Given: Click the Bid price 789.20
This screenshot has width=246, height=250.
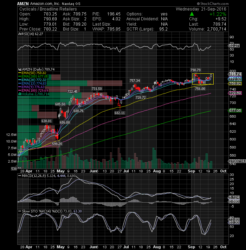Looking at the screenshot, I should 80,24.
